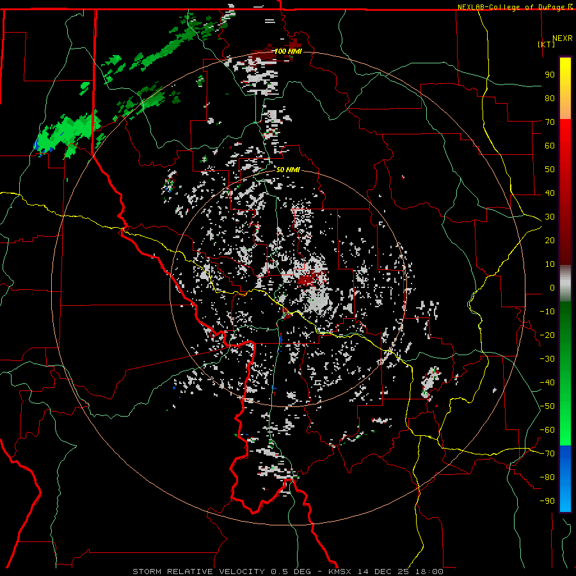Viewport: 576px width, 576px height.
Task: Click the NEXR label above the scale
Action: click(562, 38)
